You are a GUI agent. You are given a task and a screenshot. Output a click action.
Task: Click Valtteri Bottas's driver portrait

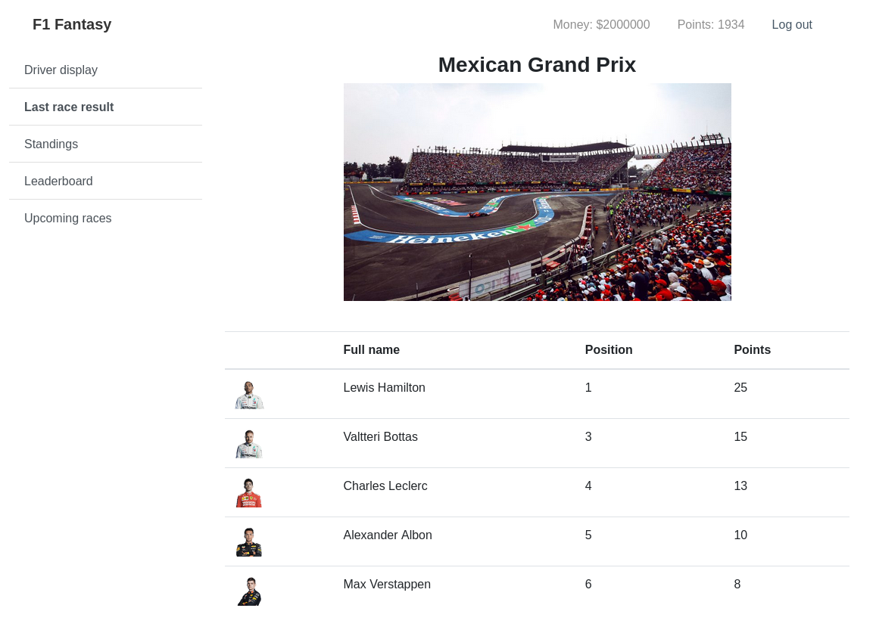(x=249, y=443)
